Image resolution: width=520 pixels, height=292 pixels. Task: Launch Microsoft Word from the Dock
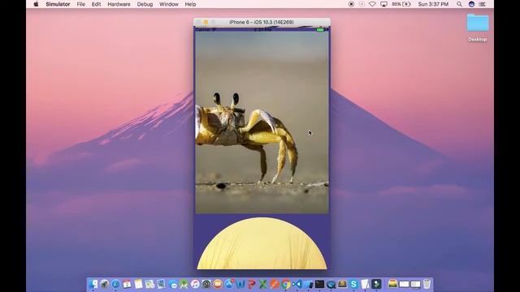(240, 284)
